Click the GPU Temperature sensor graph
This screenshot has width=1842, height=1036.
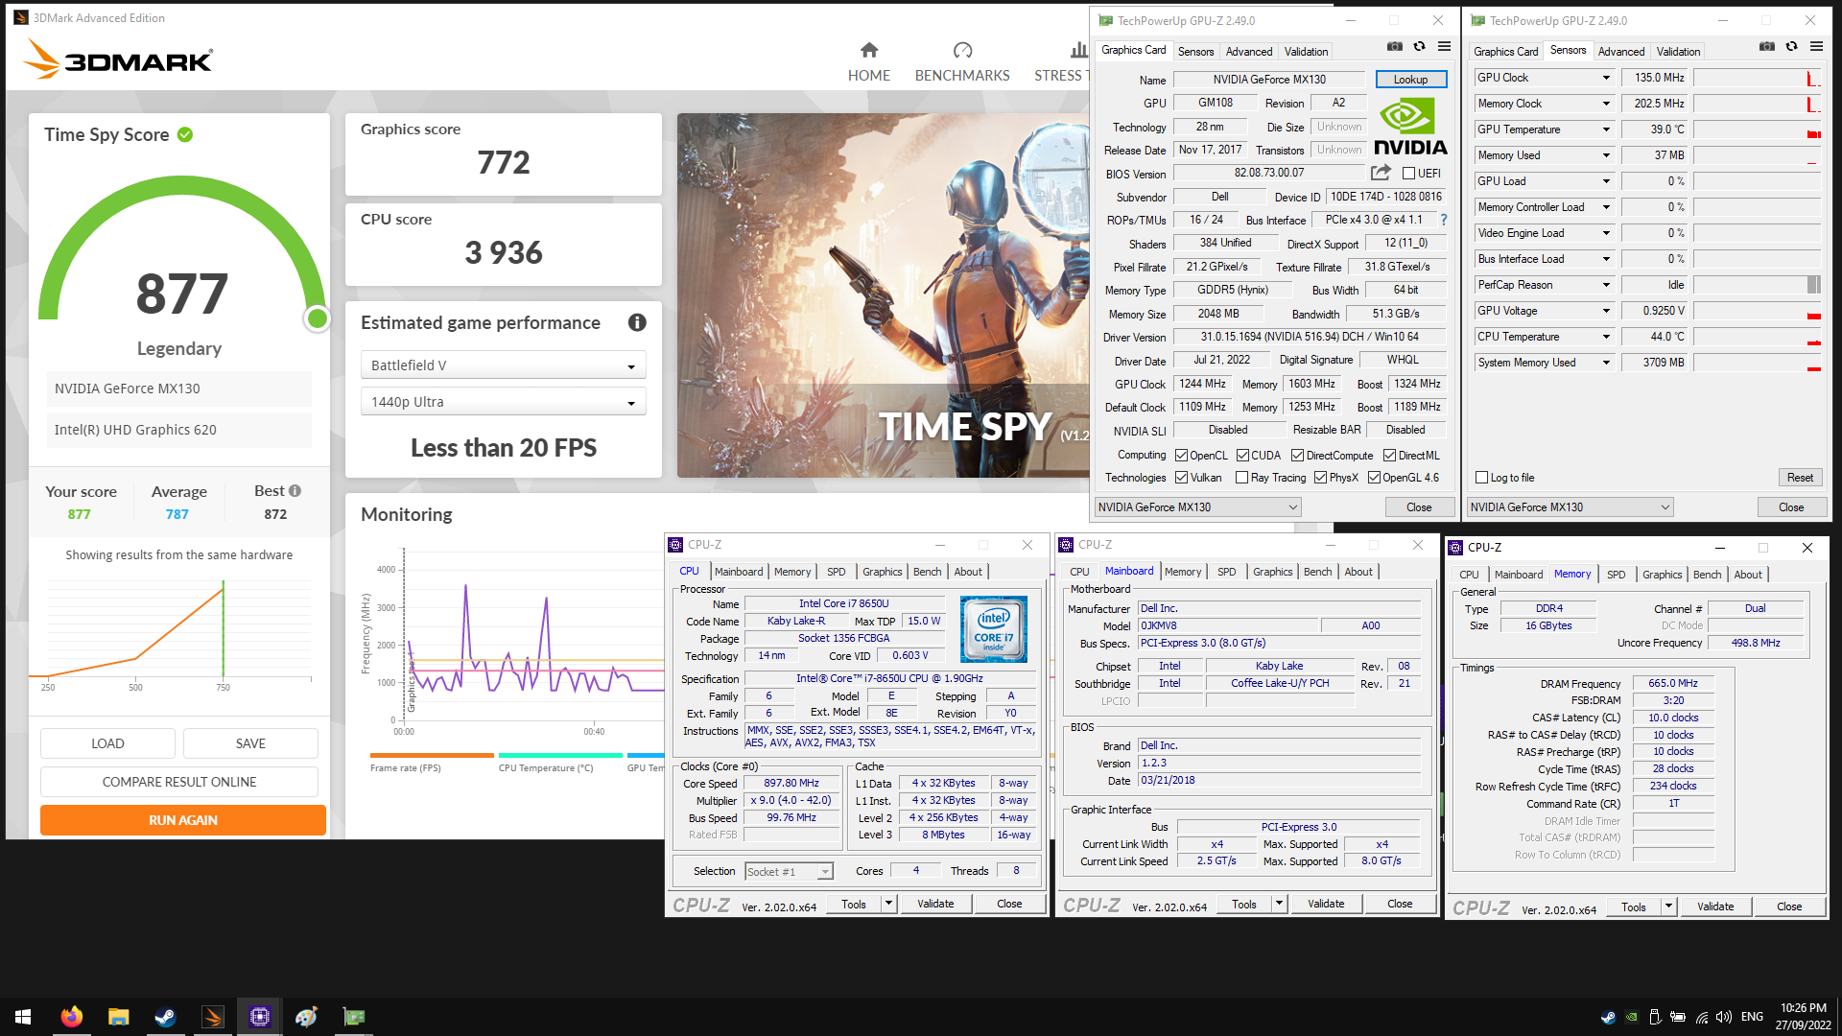(1757, 129)
